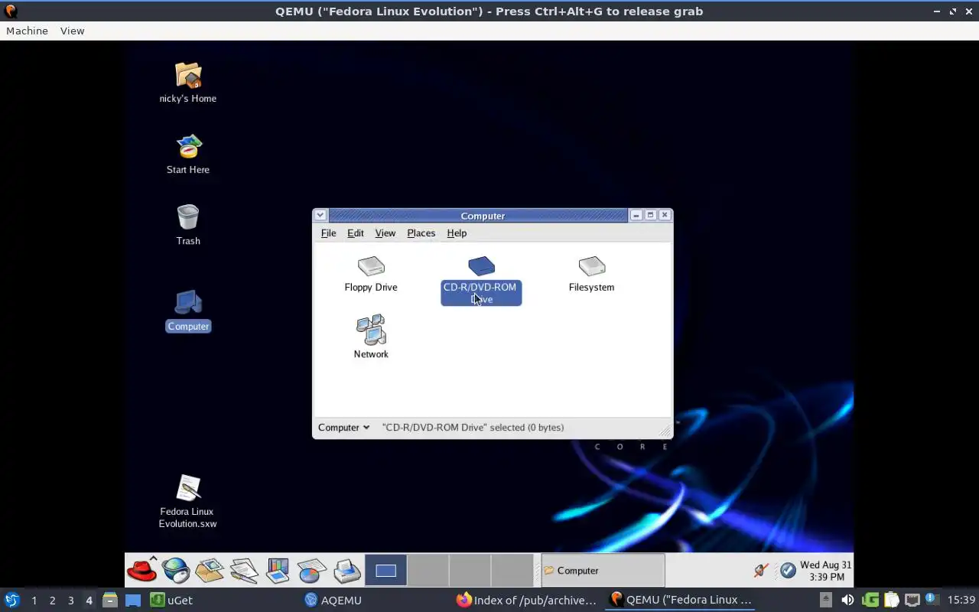Image resolution: width=979 pixels, height=612 pixels.
Task: Switch to host workspace 3
Action: pyautogui.click(x=70, y=601)
